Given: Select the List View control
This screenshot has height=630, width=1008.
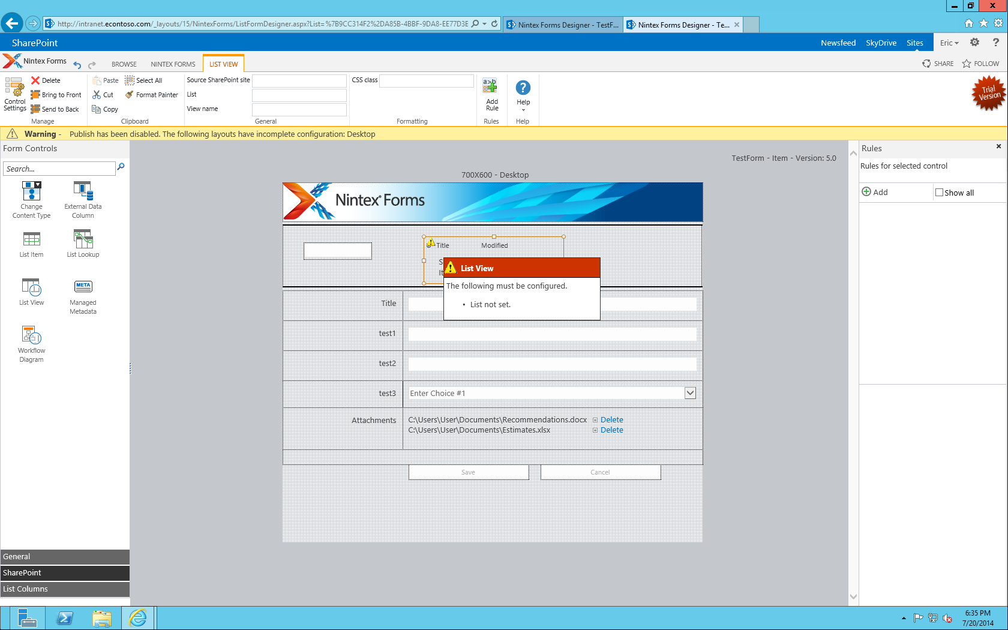Looking at the screenshot, I should (x=31, y=292).
